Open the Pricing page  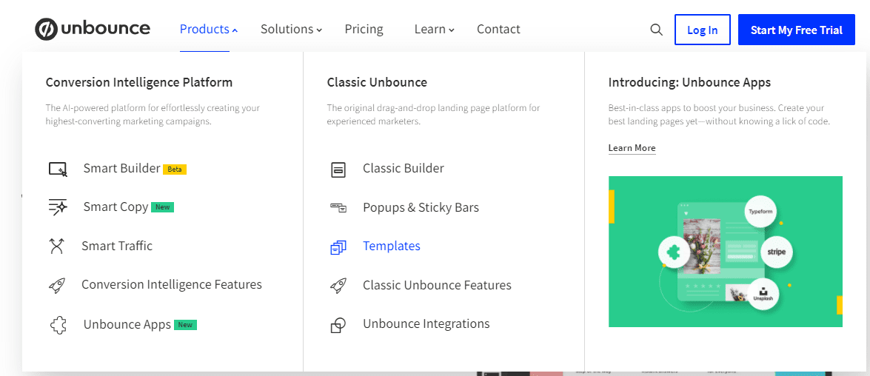364,30
